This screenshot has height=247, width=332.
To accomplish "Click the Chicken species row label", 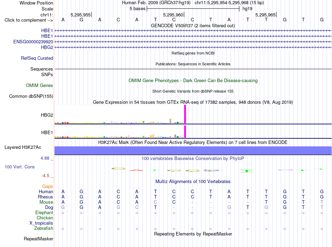I will (x=45, y=218).
